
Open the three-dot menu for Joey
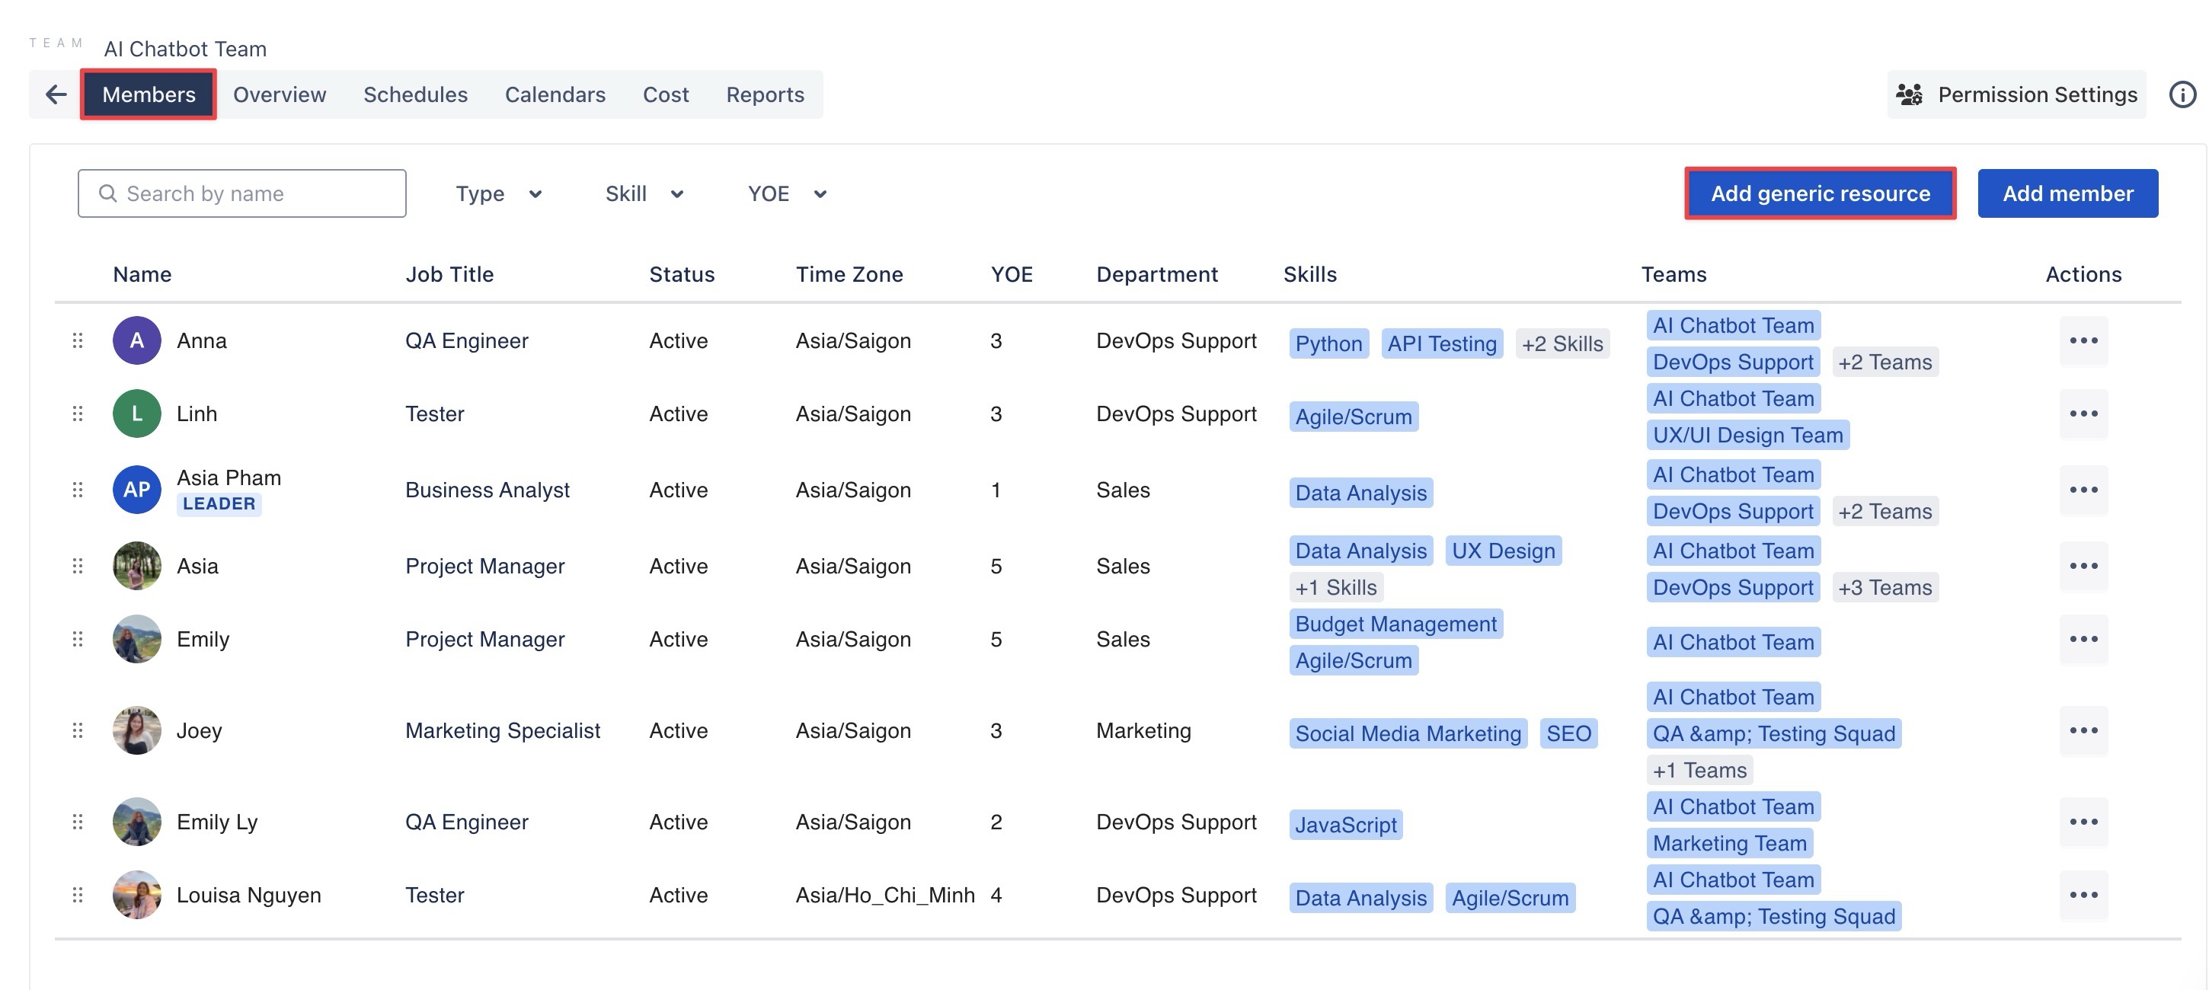pos(2082,731)
